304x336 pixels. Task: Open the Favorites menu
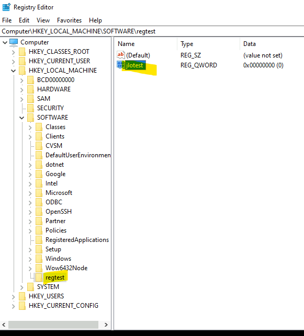[x=69, y=20]
